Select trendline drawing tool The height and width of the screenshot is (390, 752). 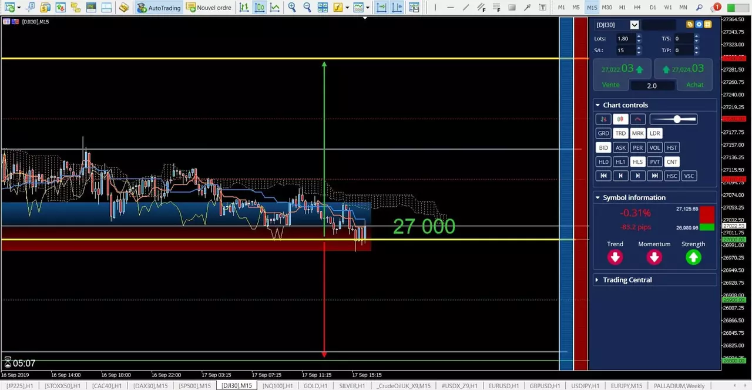click(465, 8)
